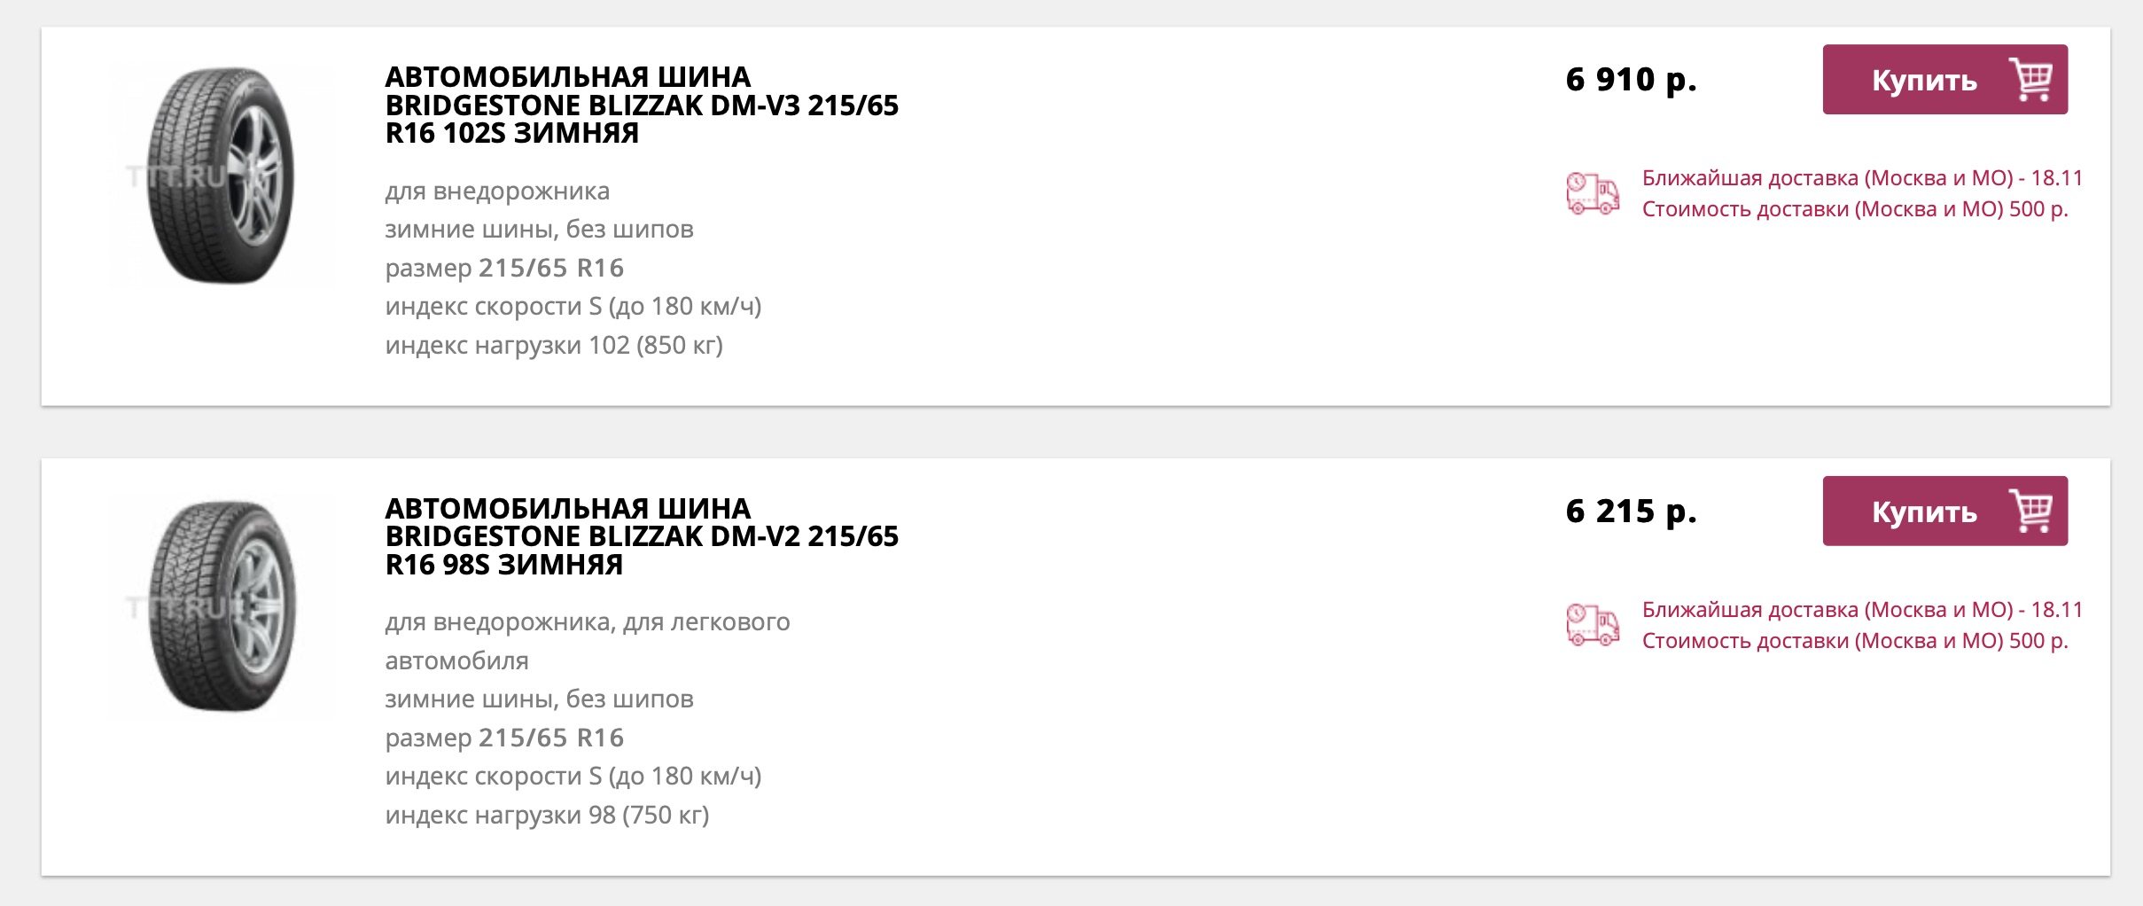
Task: Click the Blizzak DM-V2 tire photo
Action: (x=222, y=607)
